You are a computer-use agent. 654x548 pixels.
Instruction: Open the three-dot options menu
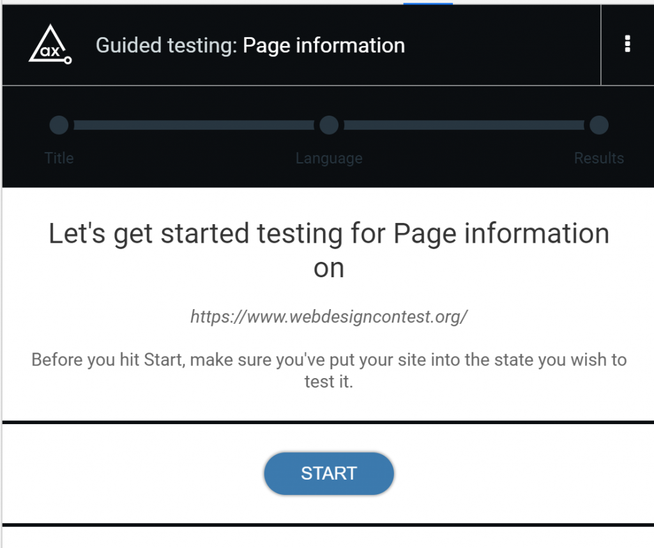[627, 44]
